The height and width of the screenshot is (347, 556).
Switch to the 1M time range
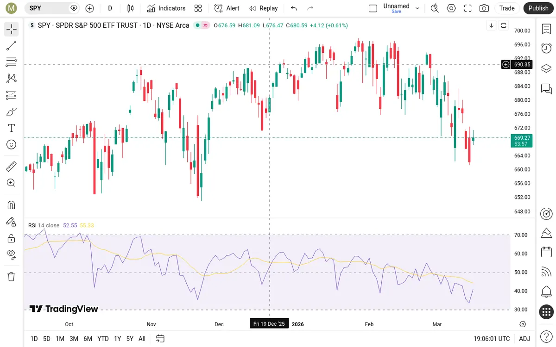pyautogui.click(x=60, y=339)
